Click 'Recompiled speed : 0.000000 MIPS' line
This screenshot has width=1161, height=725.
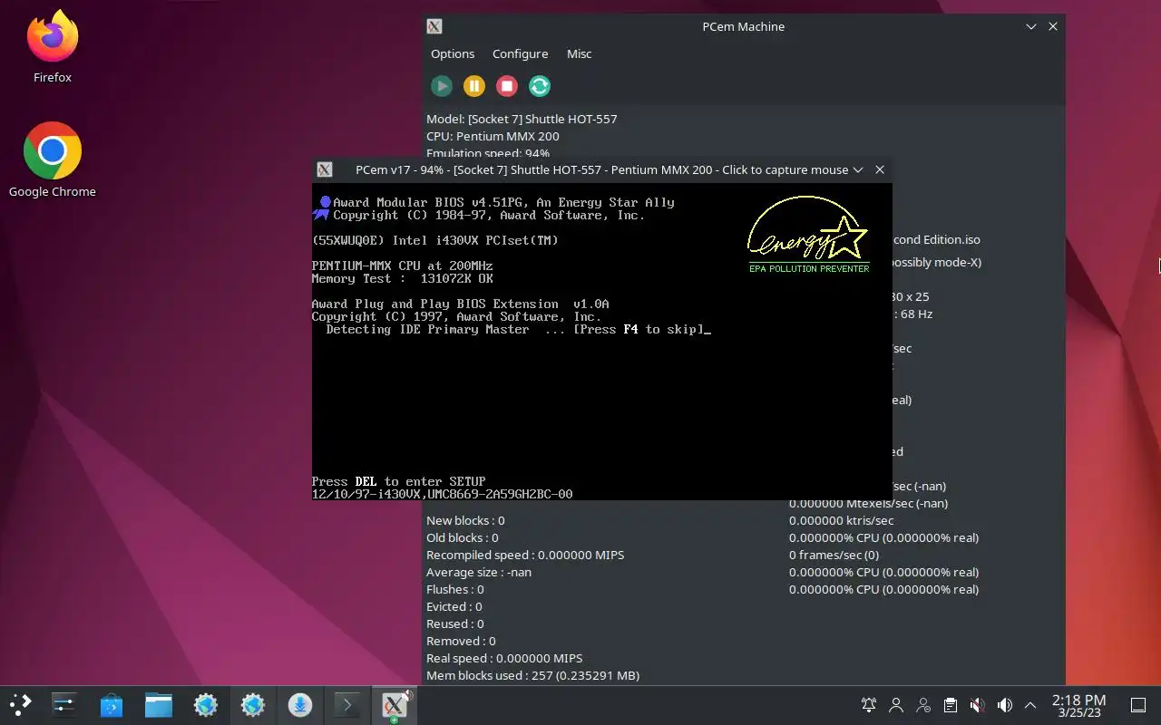[525, 555]
